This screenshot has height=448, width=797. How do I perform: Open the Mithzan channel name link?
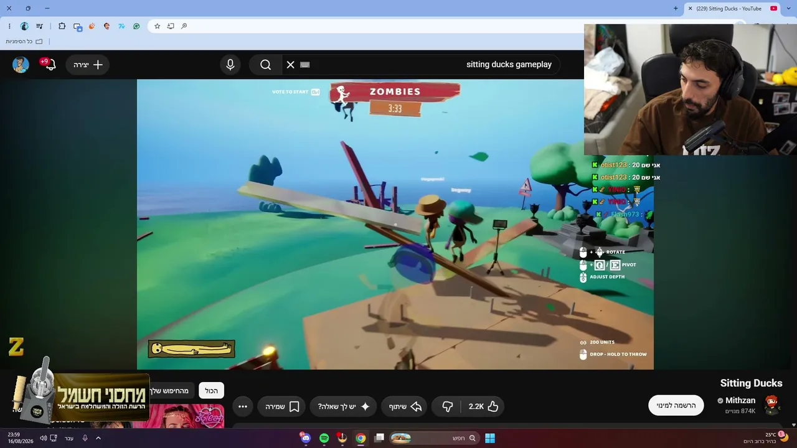click(740, 401)
